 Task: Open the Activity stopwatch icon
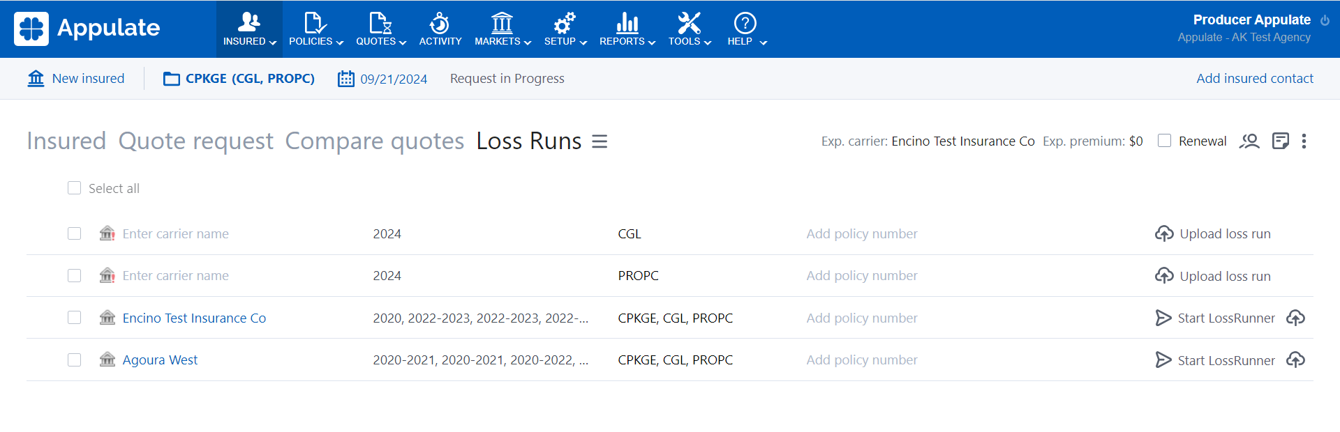coord(440,24)
